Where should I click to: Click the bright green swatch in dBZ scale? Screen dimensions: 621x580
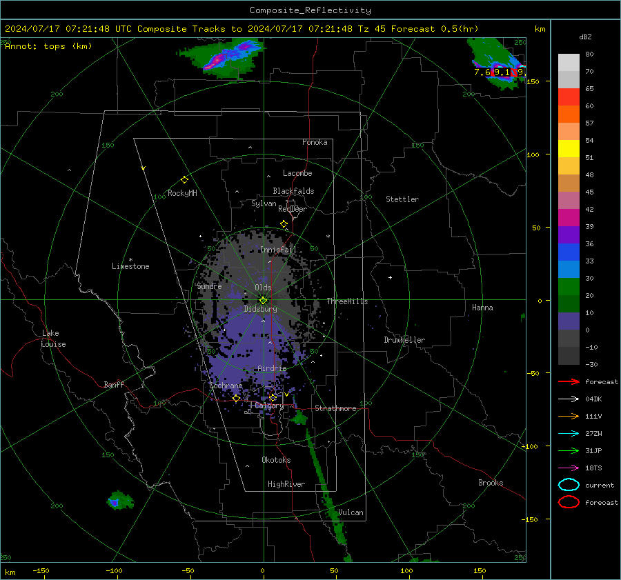(x=569, y=287)
